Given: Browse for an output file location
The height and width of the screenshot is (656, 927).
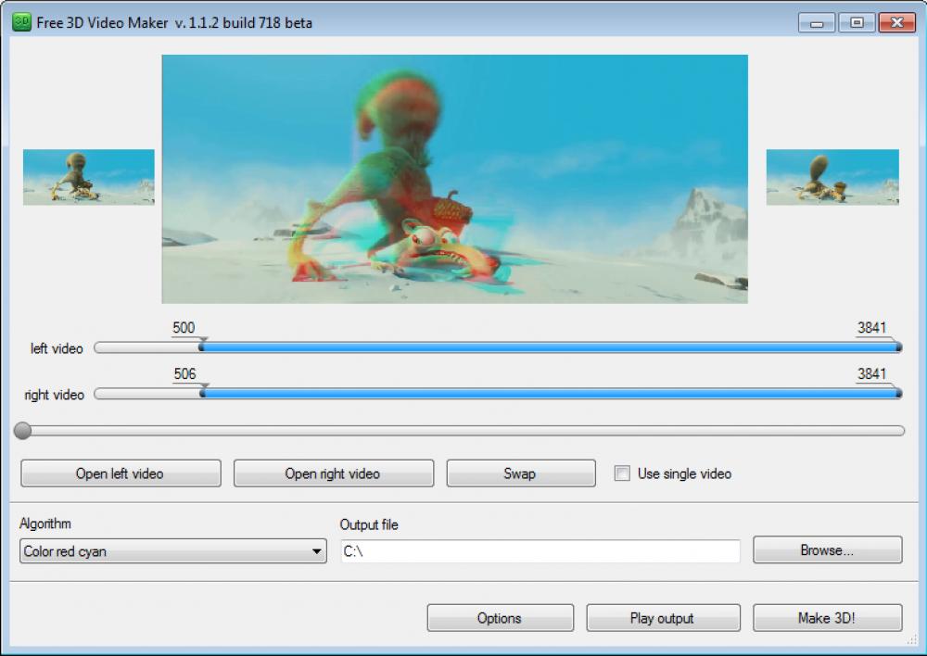Looking at the screenshot, I should (x=827, y=549).
